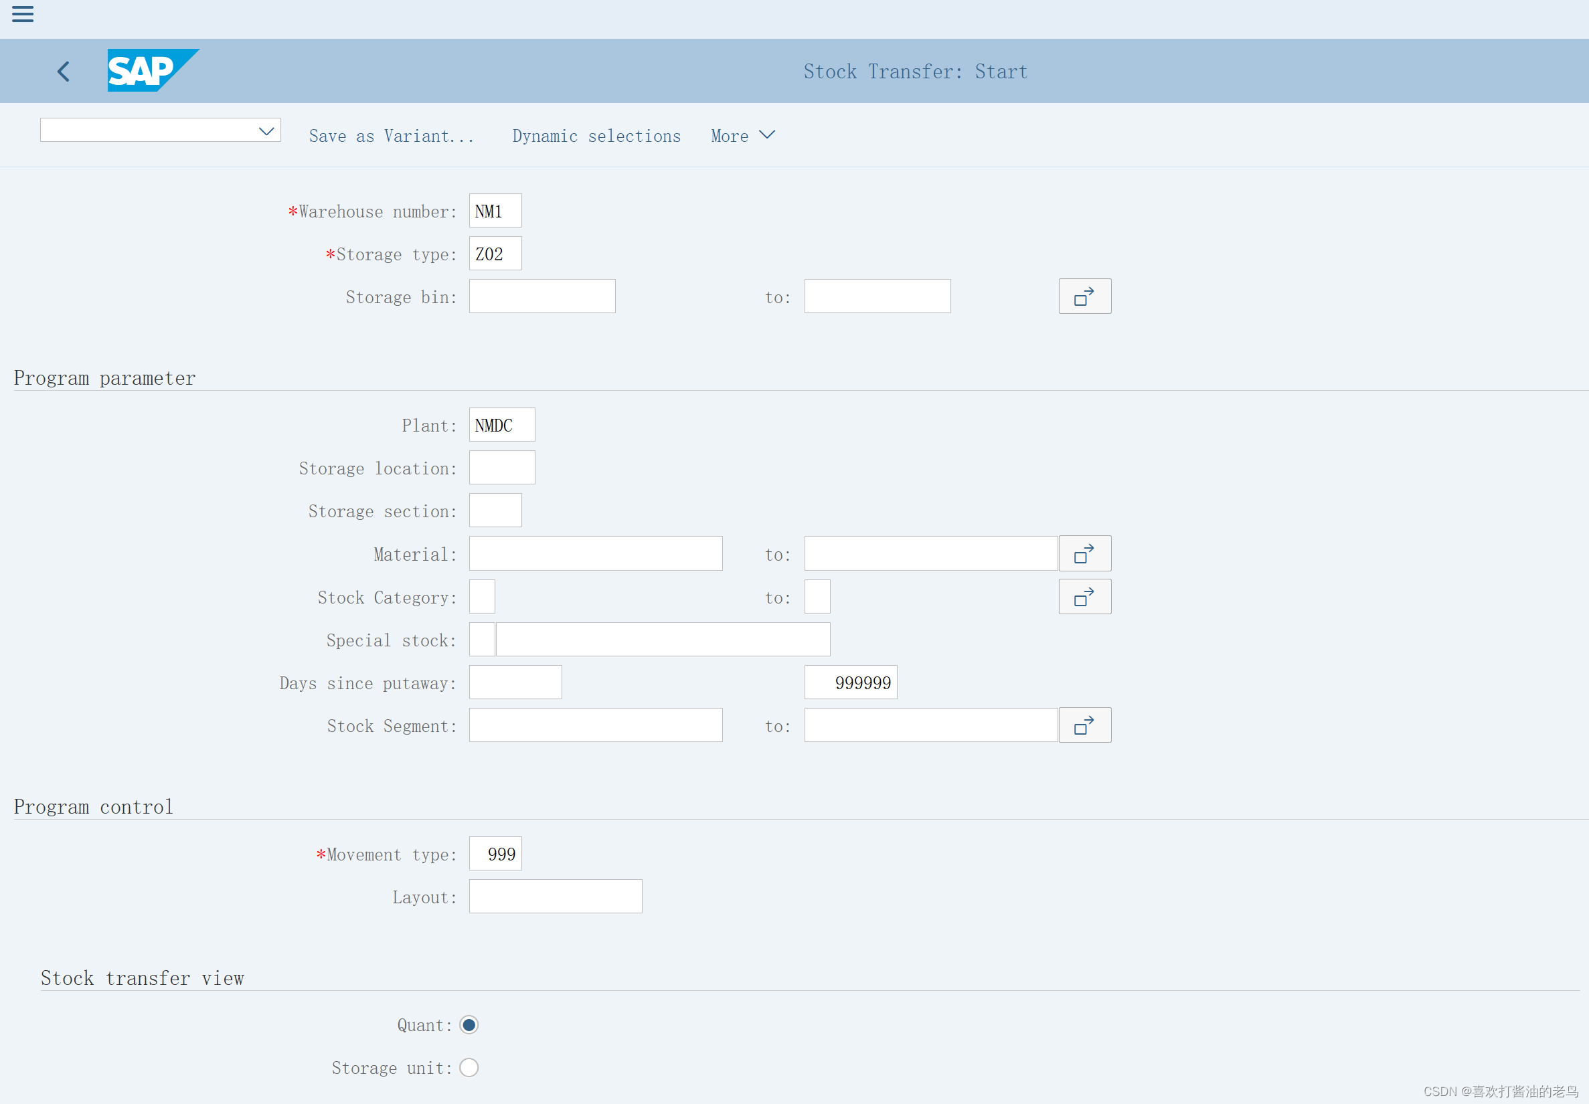The width and height of the screenshot is (1589, 1104).
Task: Click Save as Variant button
Action: coord(392,136)
